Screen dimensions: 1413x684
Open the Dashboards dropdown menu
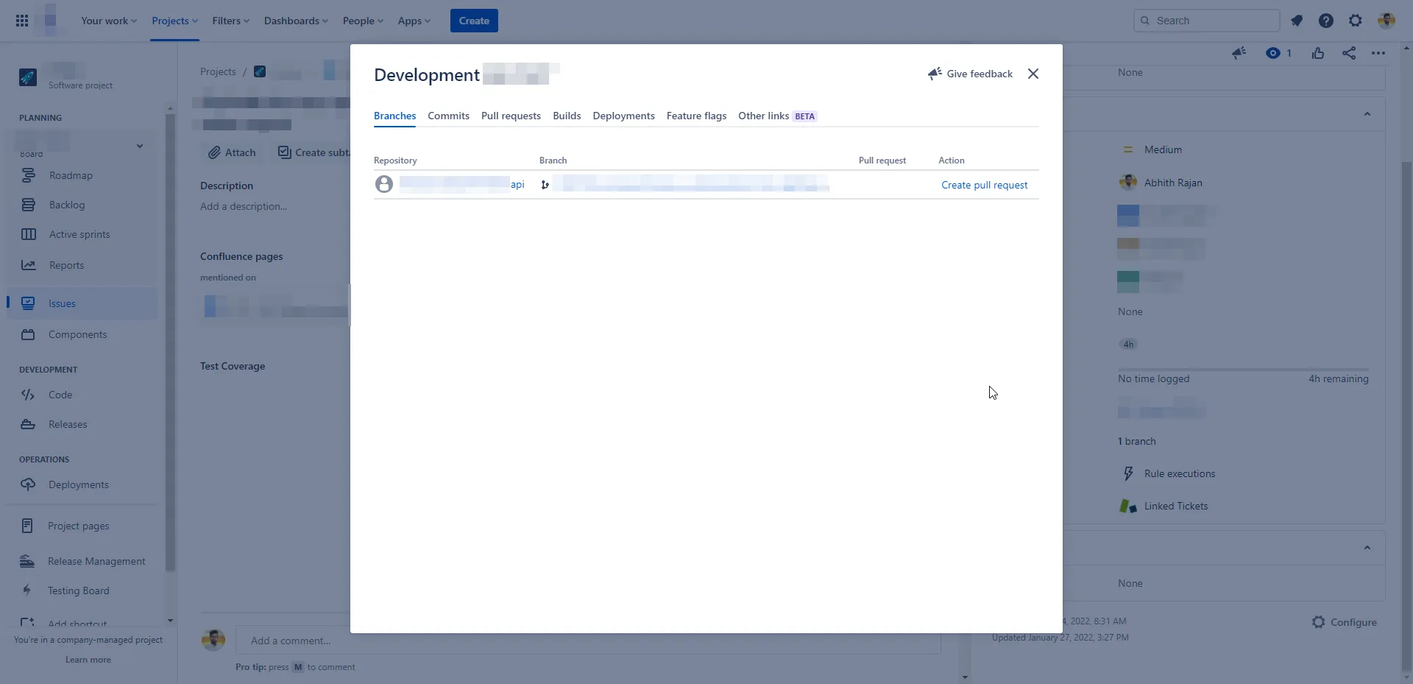(296, 21)
